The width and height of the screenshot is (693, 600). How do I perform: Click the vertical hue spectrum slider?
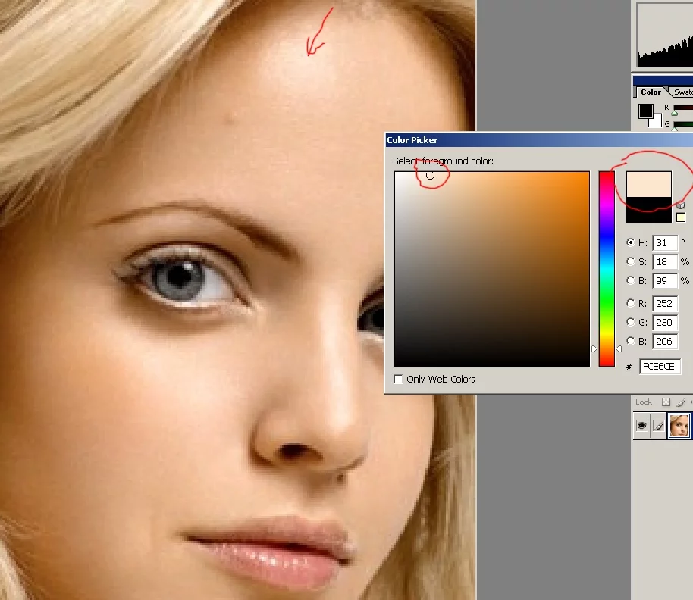click(x=607, y=269)
